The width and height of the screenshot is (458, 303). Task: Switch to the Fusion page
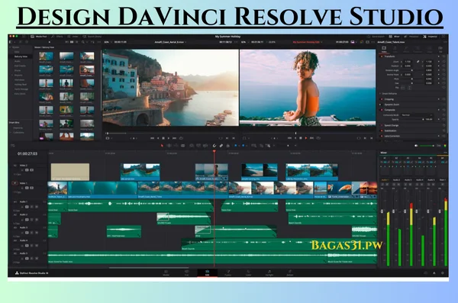[x=227, y=273]
